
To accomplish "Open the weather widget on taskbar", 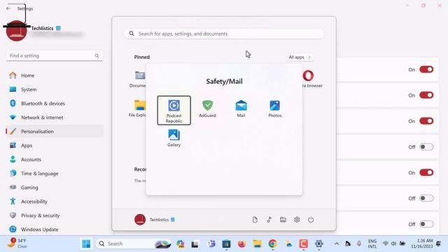I will tap(17, 244).
